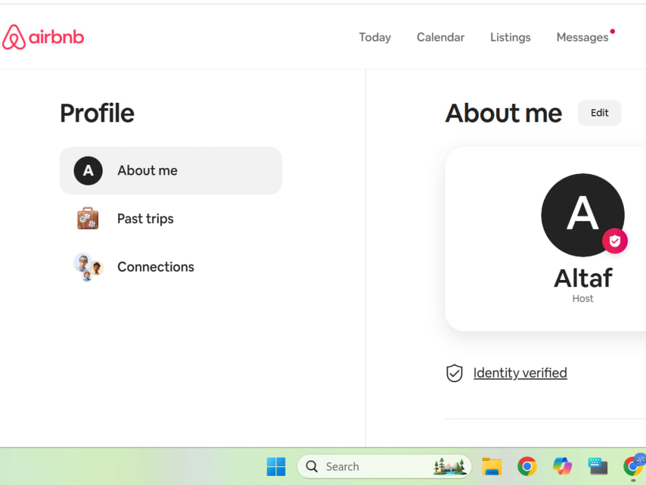Image resolution: width=646 pixels, height=485 pixels.
Task: Open the Identity verified link
Action: coord(520,373)
